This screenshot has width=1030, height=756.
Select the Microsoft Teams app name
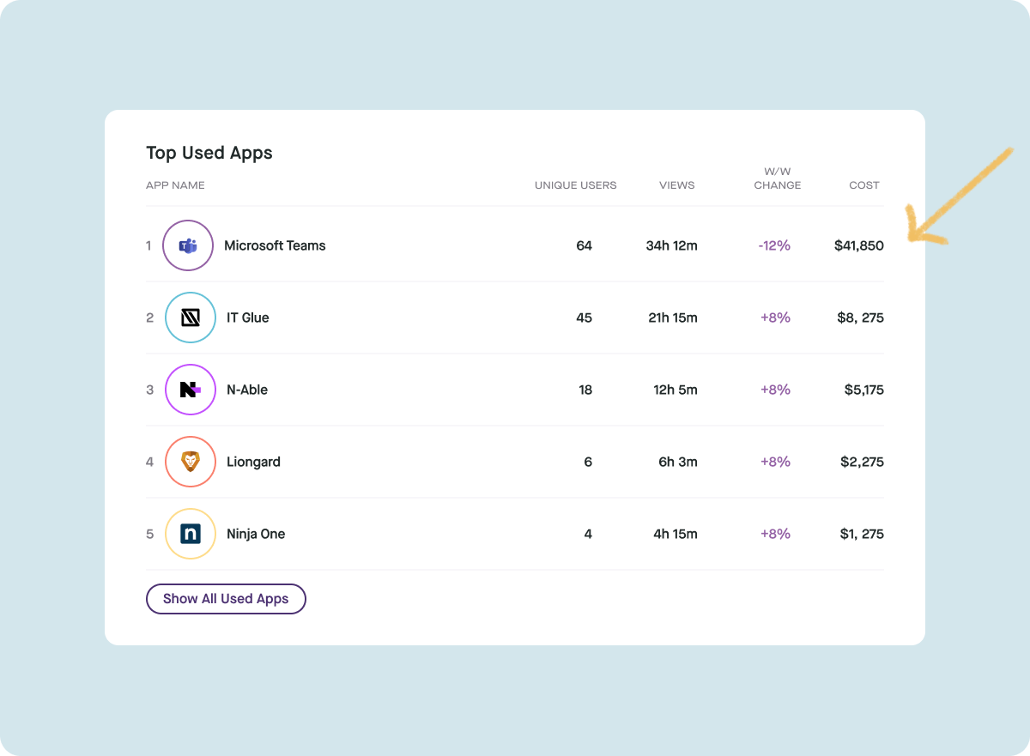(275, 245)
